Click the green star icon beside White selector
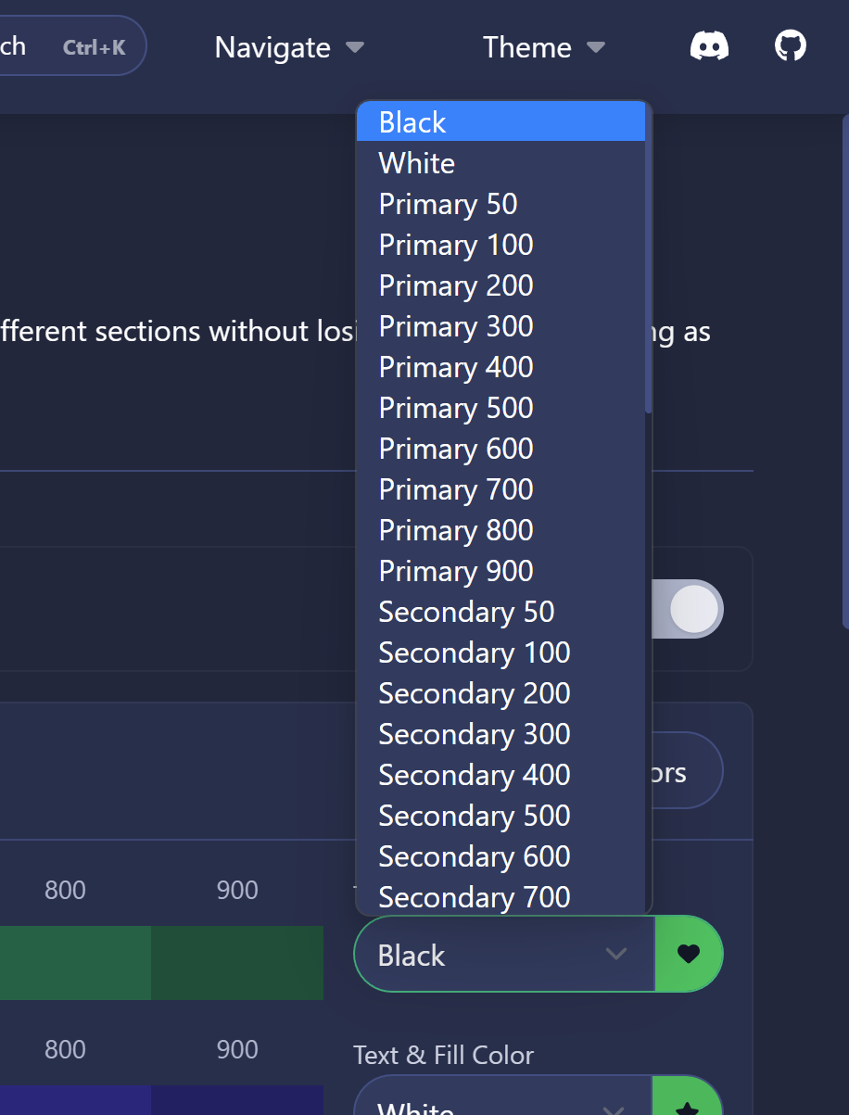Viewport: 849px width, 1115px height. point(690,1107)
